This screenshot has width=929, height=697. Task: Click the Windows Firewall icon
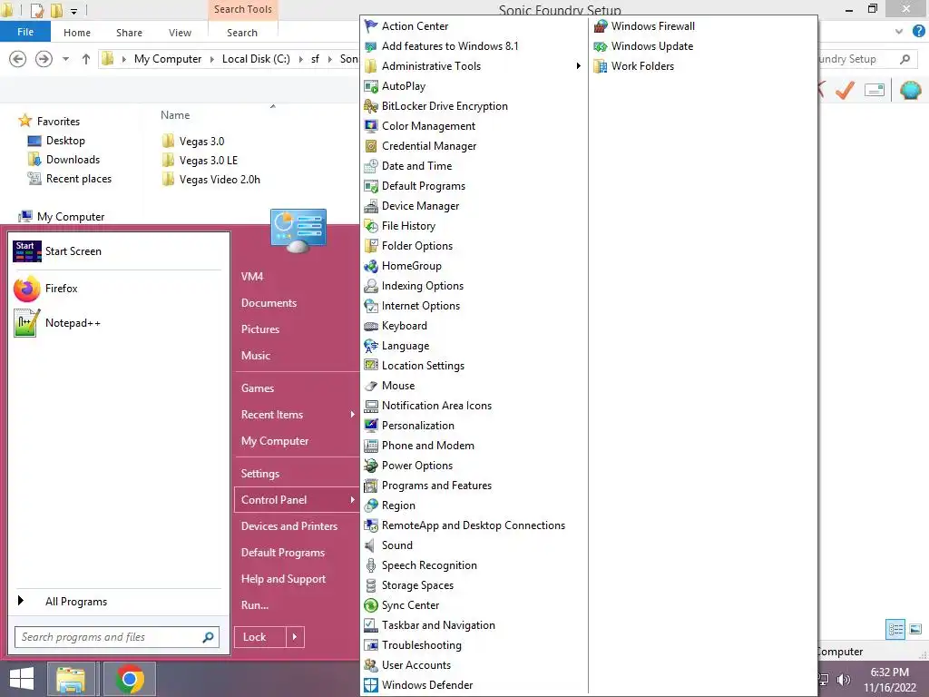coord(601,26)
